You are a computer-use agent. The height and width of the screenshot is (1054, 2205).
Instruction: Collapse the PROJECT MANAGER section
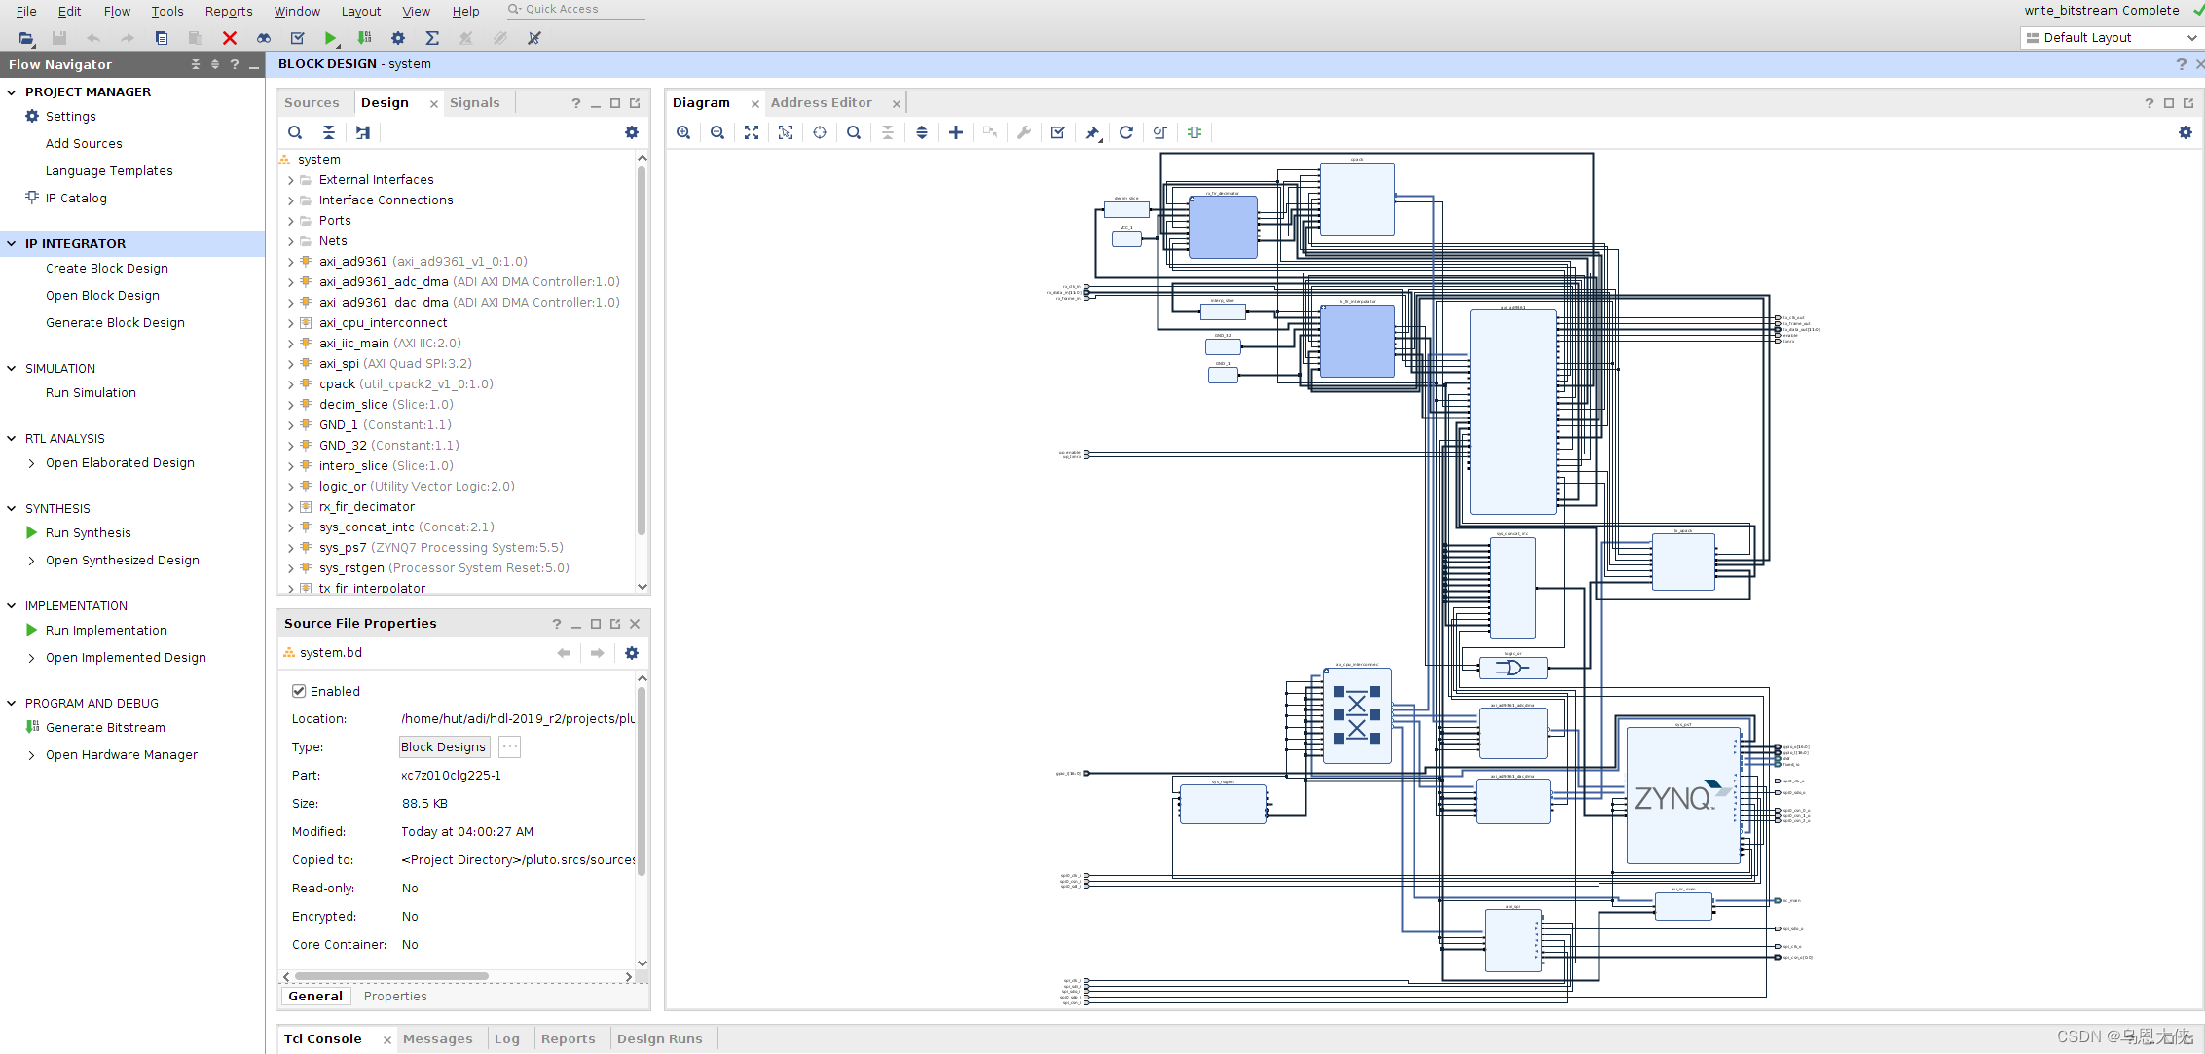point(12,91)
